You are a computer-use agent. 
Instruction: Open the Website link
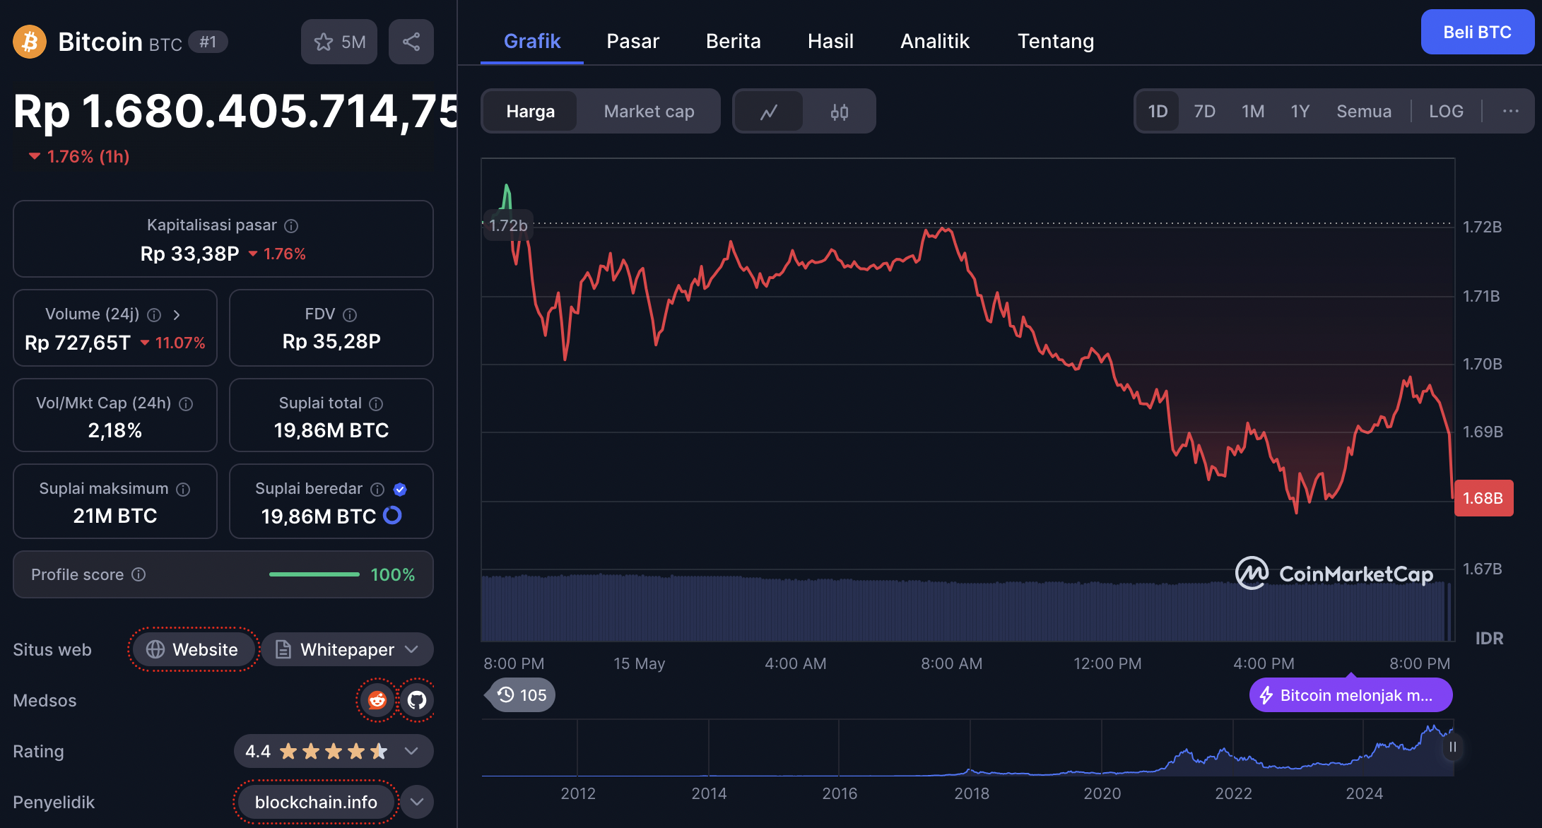(x=193, y=649)
